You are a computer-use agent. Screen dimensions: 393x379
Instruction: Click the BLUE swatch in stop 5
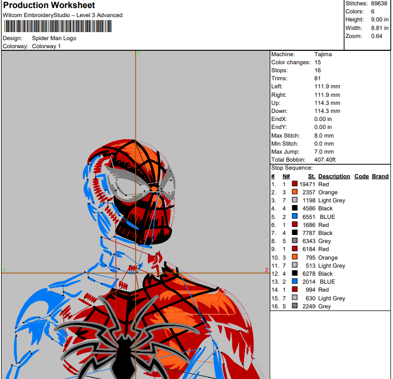295,216
